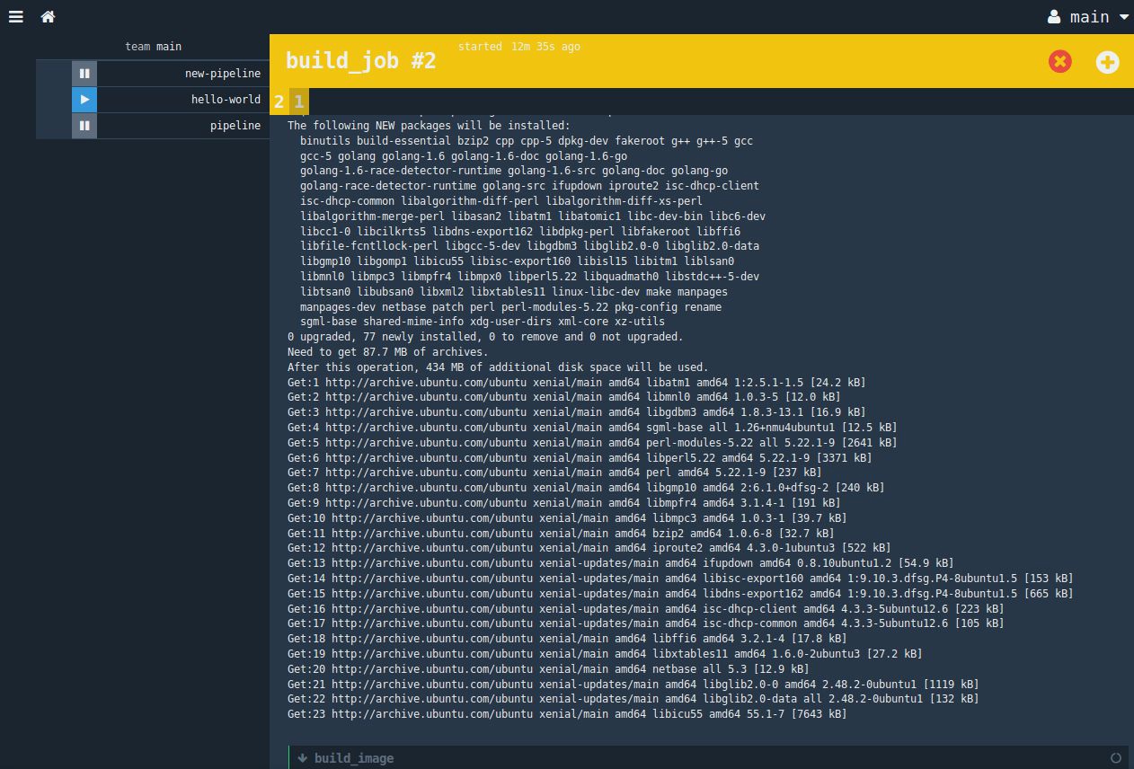
Task: Click the started 12m 35s ago timestamp
Action: point(518,47)
